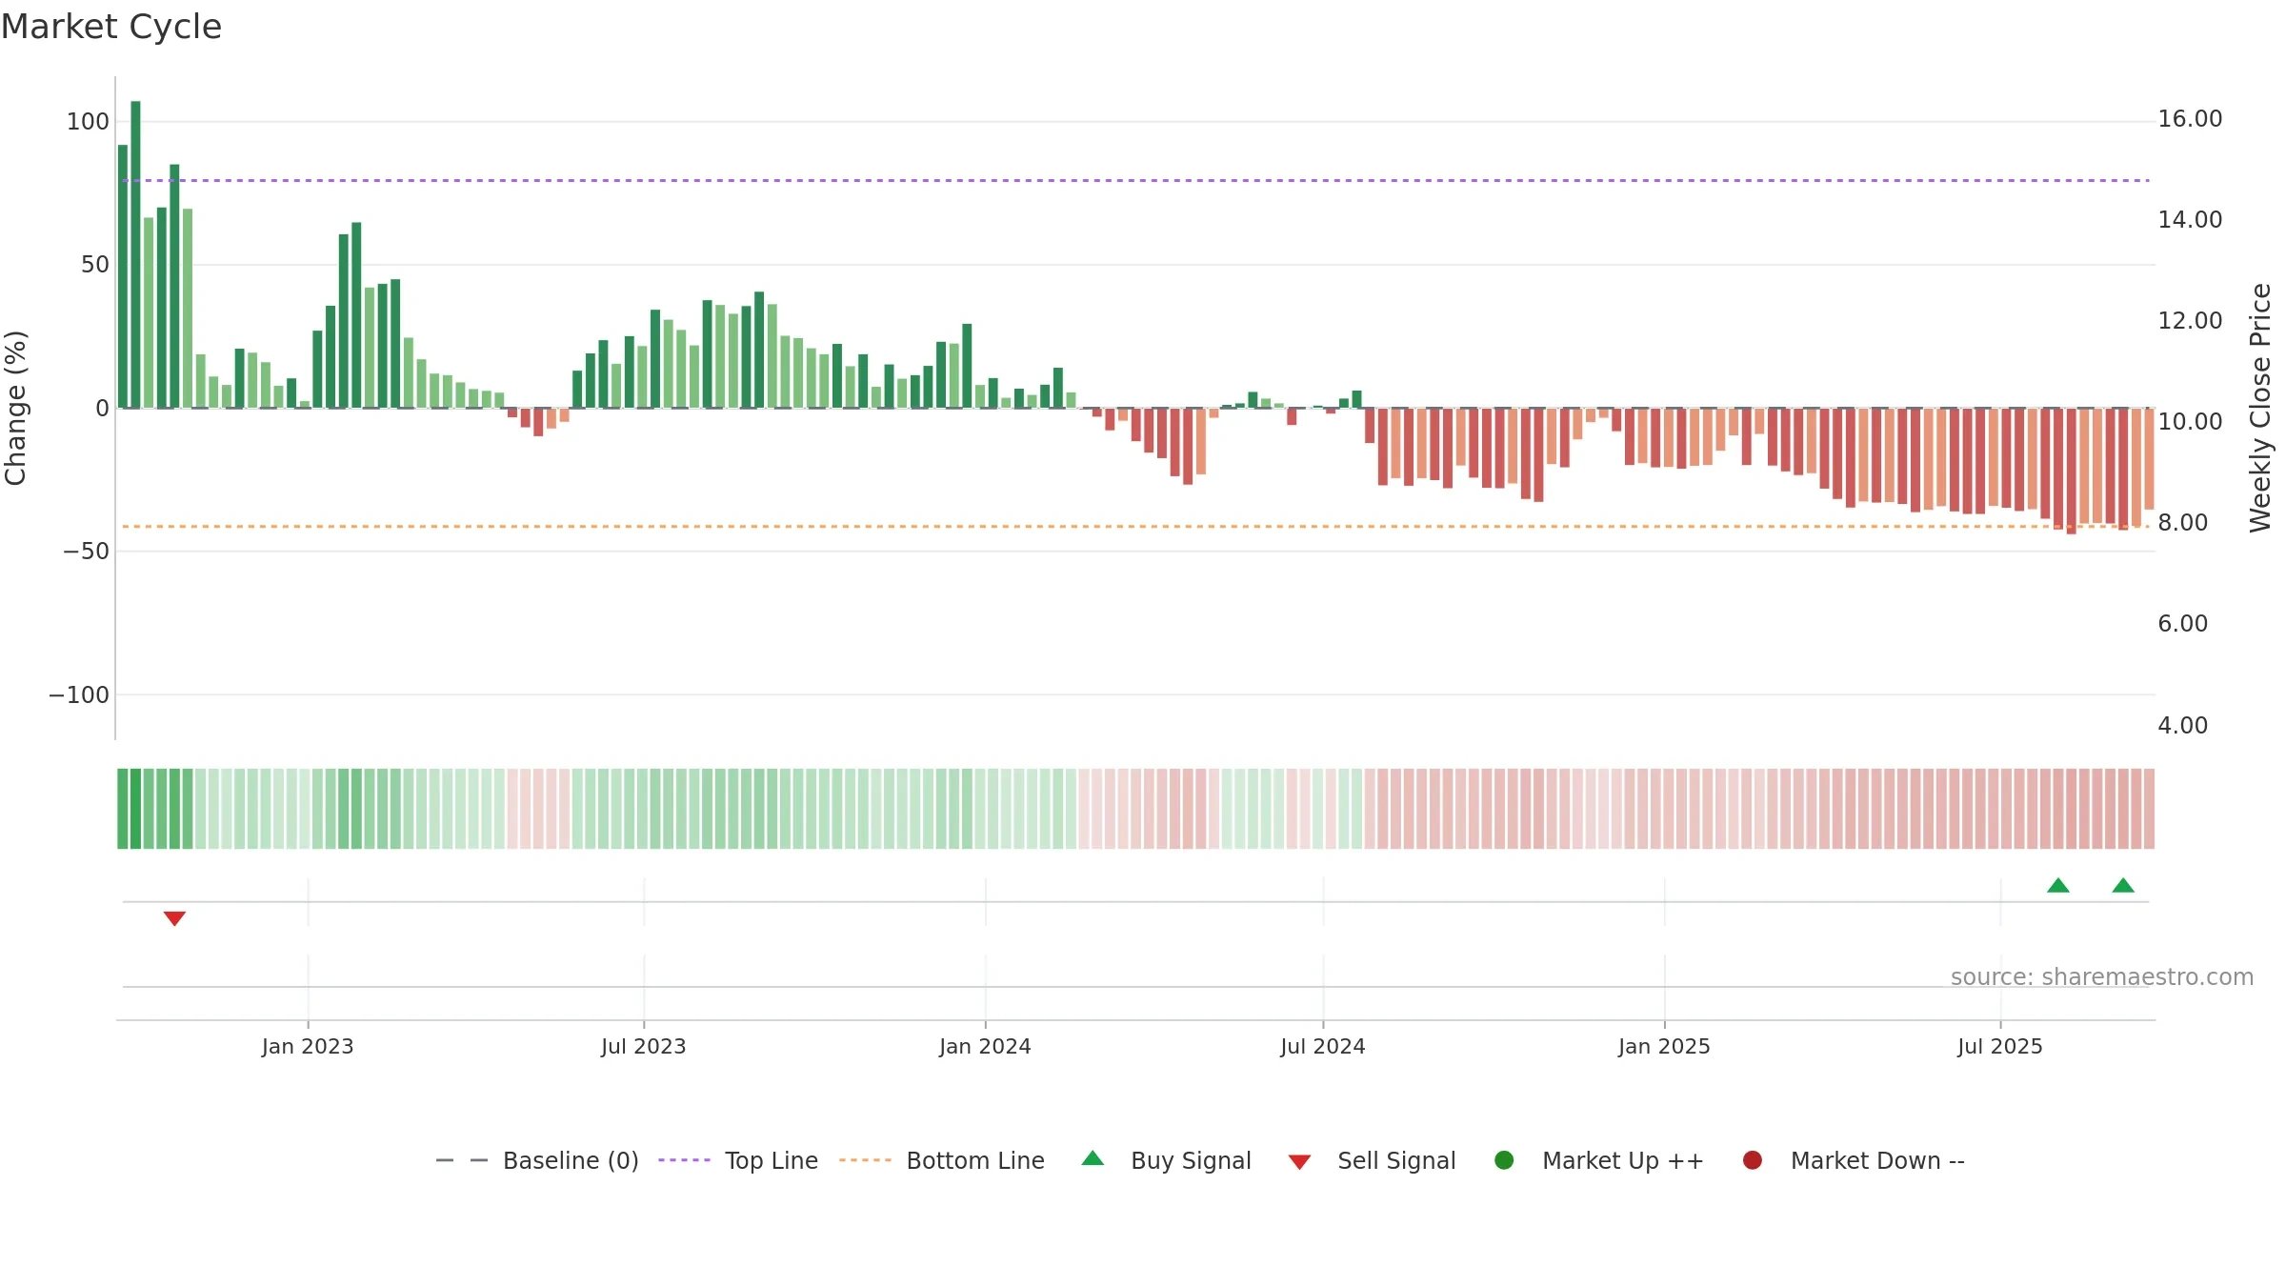The height and width of the screenshot is (1286, 2286).
Task: Click the 100 tick on left axis
Action: tap(88, 122)
